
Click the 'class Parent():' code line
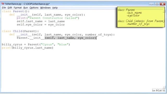pos(16,11)
